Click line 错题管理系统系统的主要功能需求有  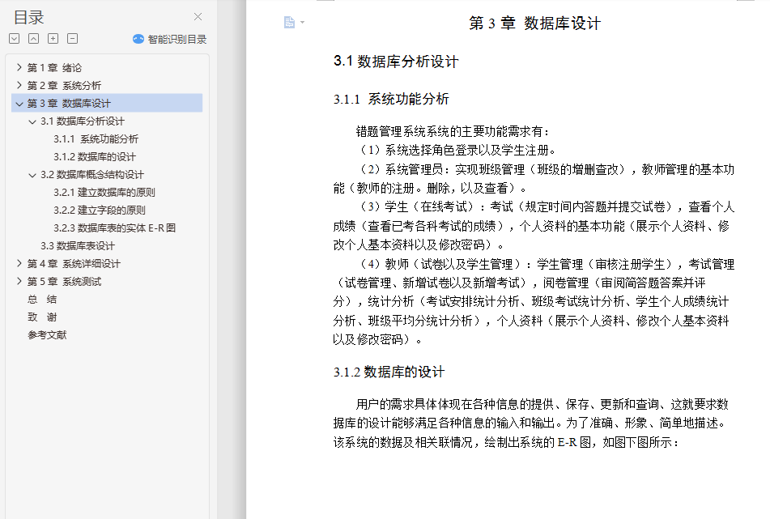click(453, 132)
